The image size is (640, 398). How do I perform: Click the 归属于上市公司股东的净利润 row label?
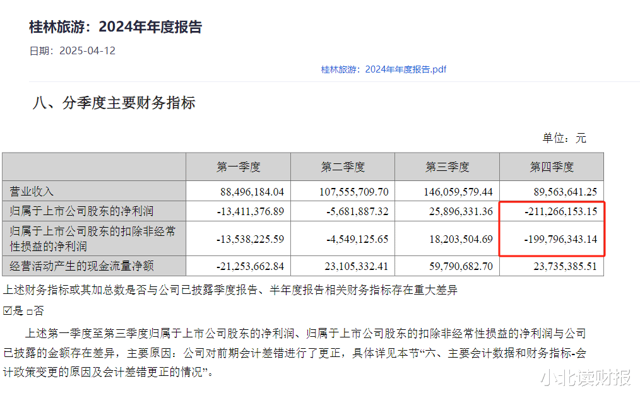[81, 211]
